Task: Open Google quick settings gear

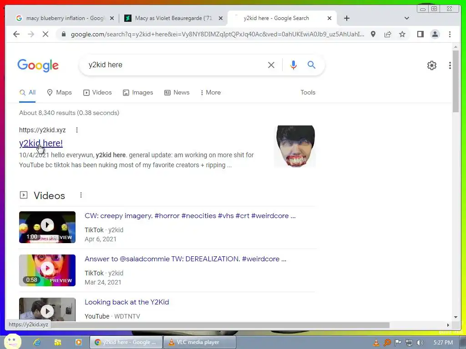Action: coord(431,65)
